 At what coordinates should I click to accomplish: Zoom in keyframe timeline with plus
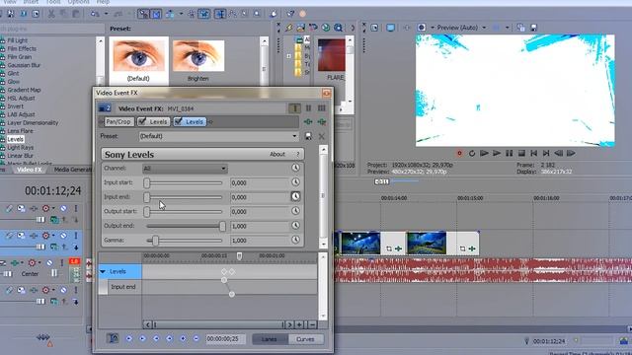click(299, 324)
